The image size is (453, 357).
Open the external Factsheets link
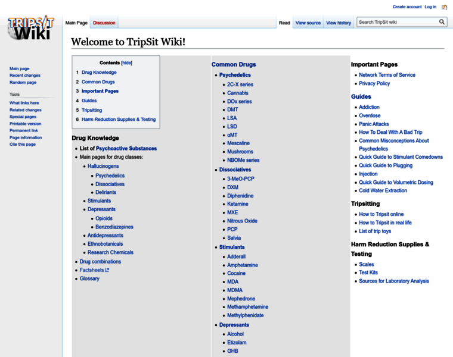pos(94,270)
